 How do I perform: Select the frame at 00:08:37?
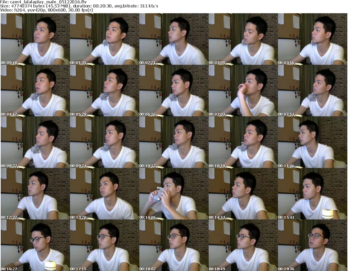[x=35, y=142]
